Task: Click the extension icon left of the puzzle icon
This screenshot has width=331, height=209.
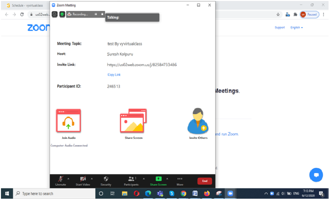Action: point(287,15)
